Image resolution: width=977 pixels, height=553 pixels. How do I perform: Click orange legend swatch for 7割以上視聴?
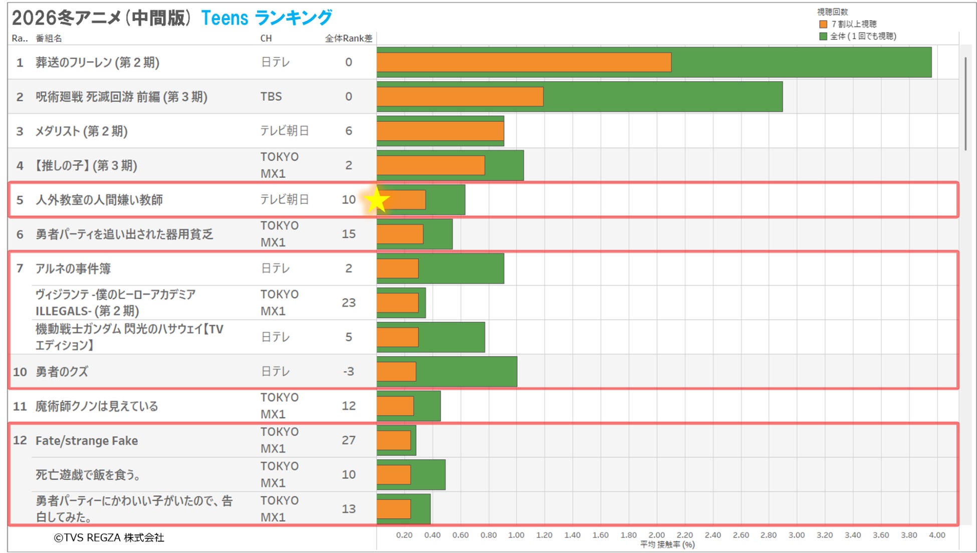pos(823,24)
